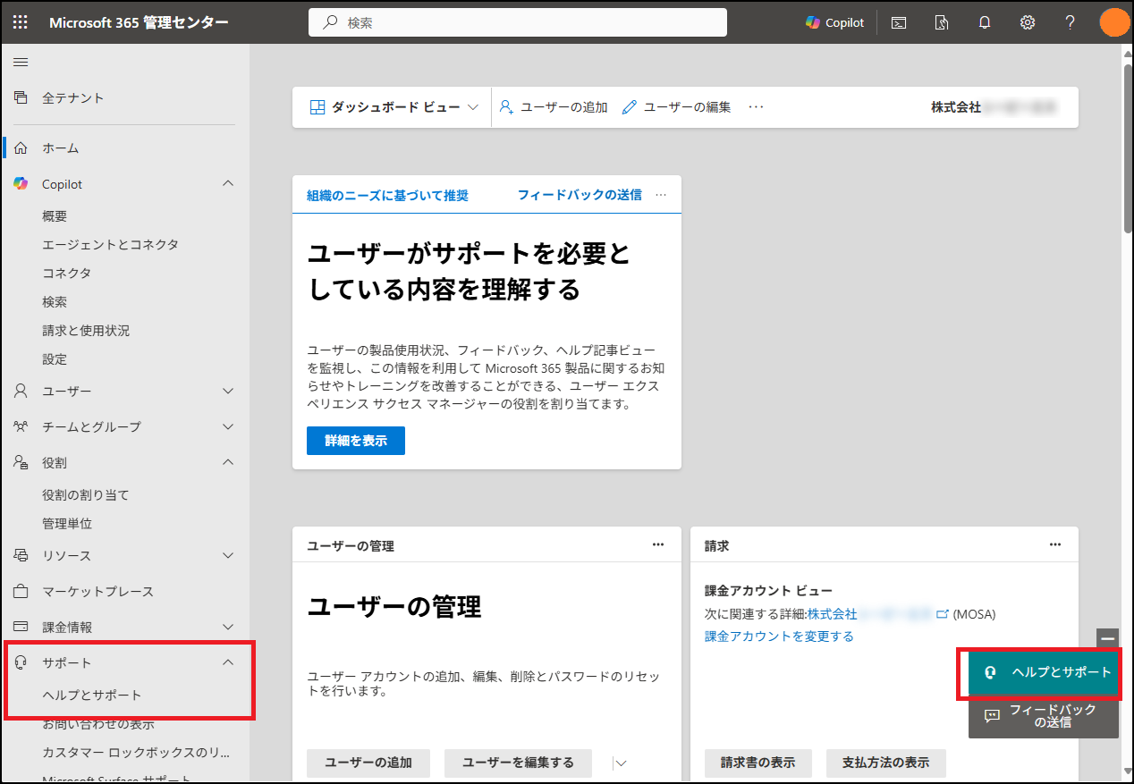
Task: Click the account avatar circle
Action: (x=1114, y=21)
